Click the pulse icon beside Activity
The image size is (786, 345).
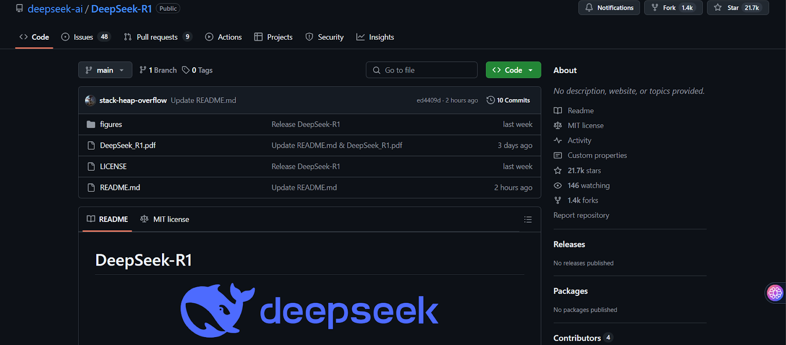point(558,141)
